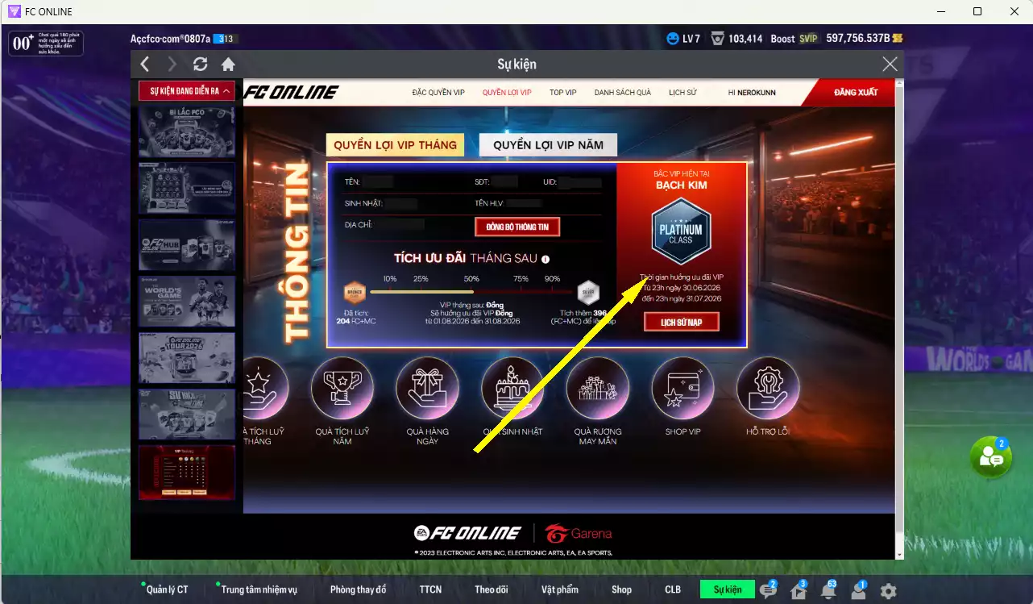
Task: Open Vật phẩm in bottom bar
Action: [559, 589]
